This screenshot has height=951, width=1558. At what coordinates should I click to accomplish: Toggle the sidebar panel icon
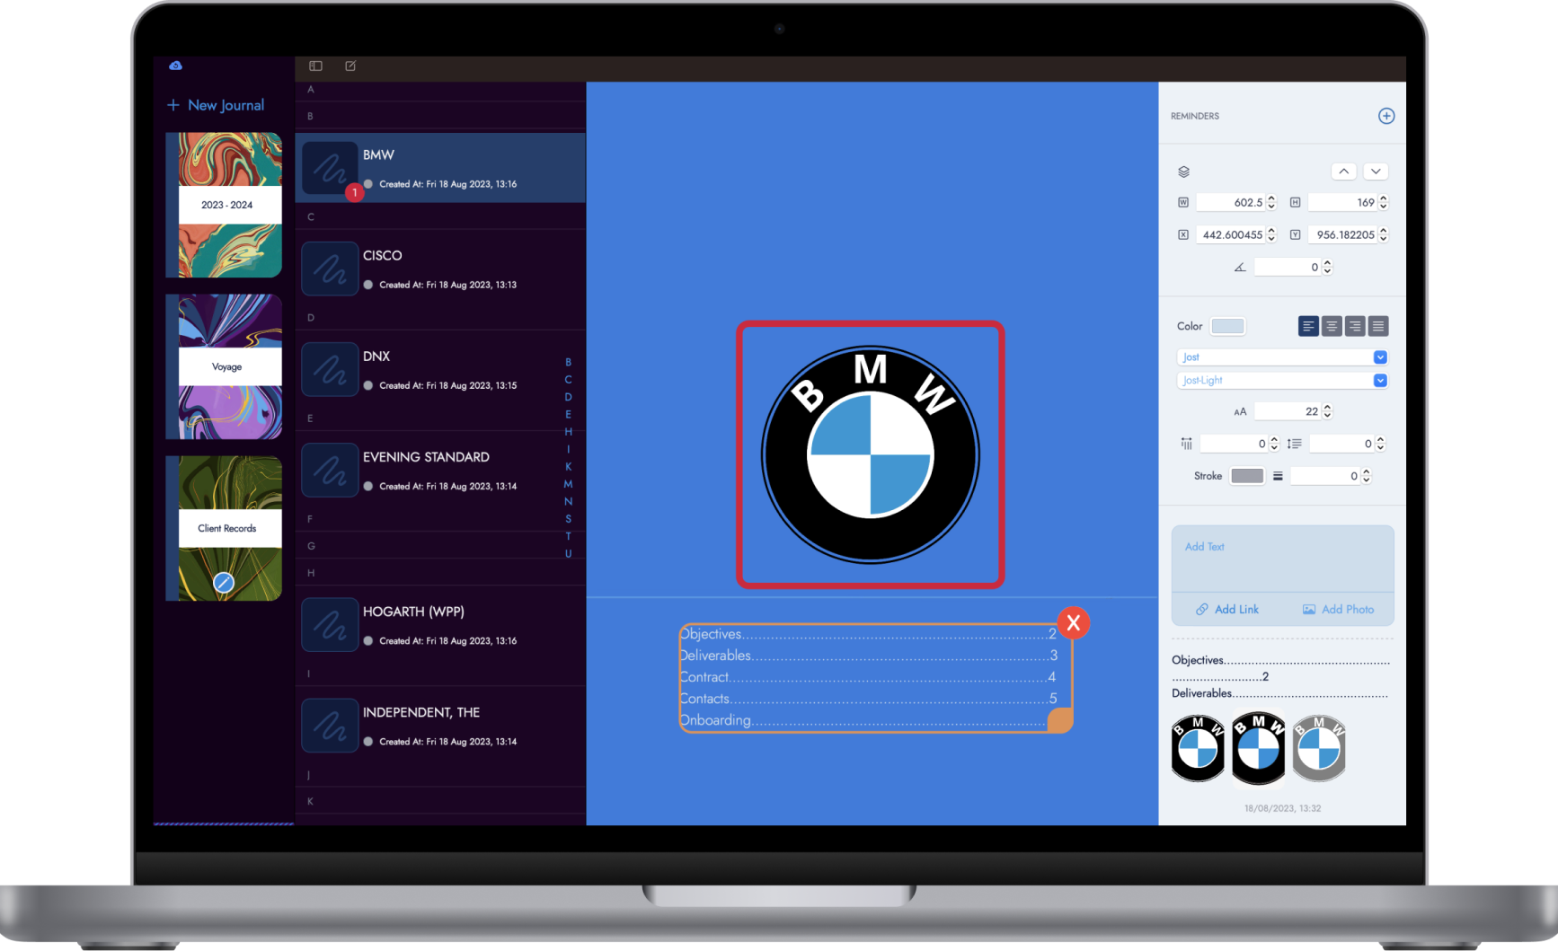pyautogui.click(x=315, y=66)
